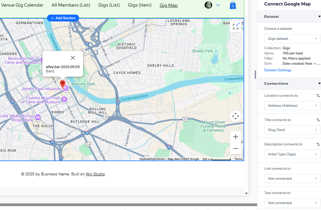Screen dimensions: 321x210
Task: Click the map scale 500 m control
Action: 217,159
